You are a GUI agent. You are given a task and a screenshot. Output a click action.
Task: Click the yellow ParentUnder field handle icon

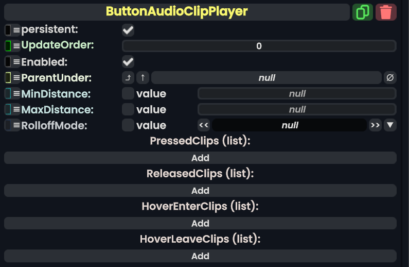(x=8, y=78)
